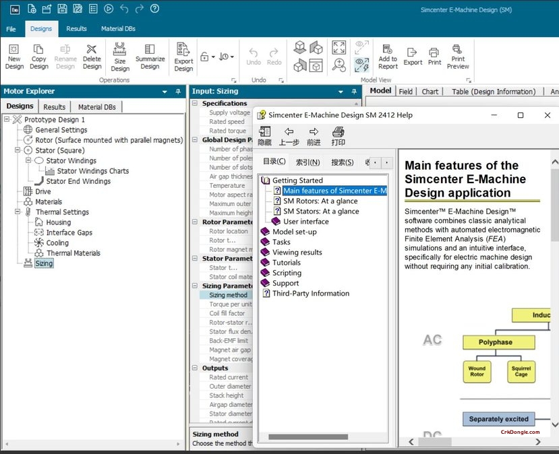Switch to the Material DBs ribbon tab
559x454 pixels.
(x=118, y=29)
